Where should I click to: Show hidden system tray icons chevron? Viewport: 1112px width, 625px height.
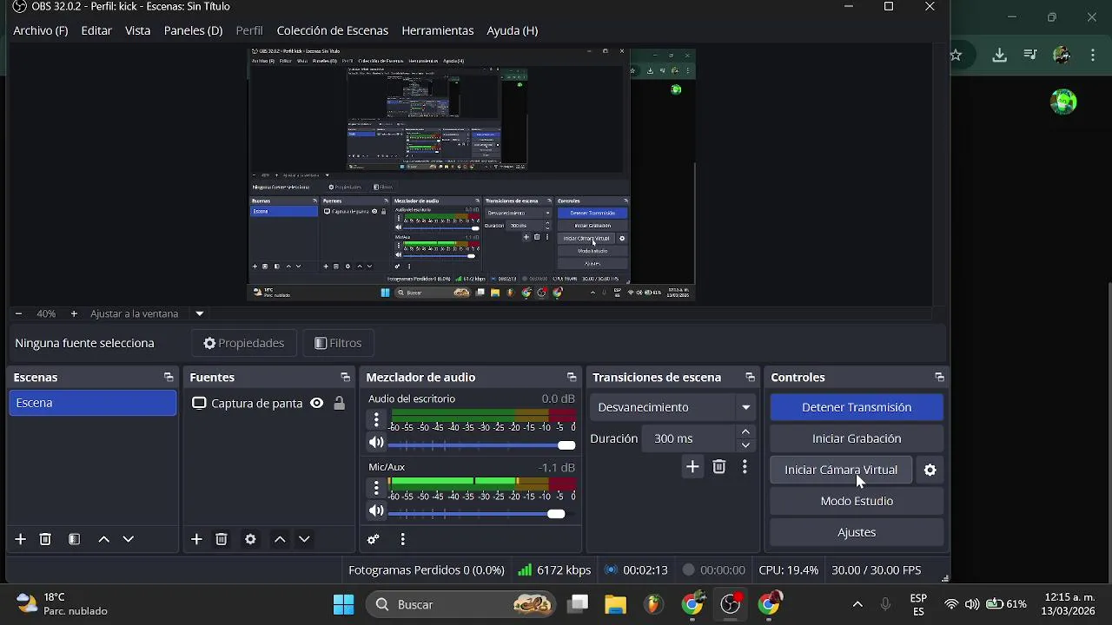point(857,604)
